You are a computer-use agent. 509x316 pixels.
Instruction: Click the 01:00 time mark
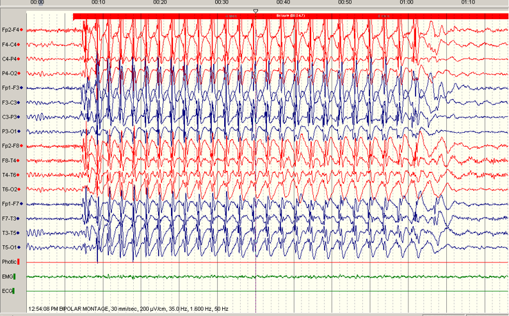406,3
